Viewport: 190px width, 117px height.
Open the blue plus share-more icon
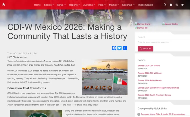[x=125, y=48]
